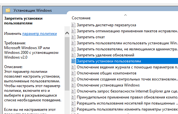Select Отключение установщика Windows policy
178x114 pixels.
pos(108,85)
